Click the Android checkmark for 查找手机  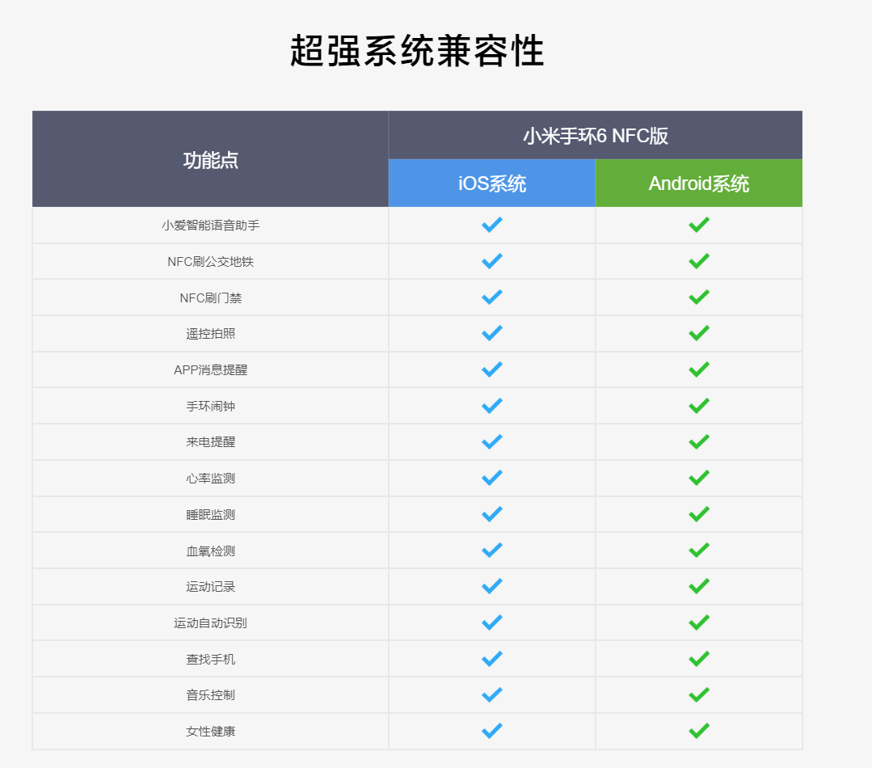(x=698, y=658)
